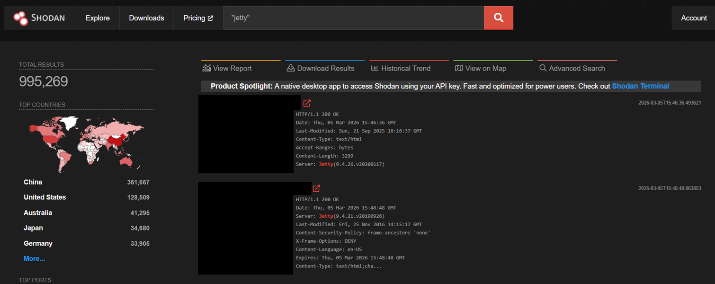This screenshot has width=715, height=284.
Task: Click the Download Results cloud icon
Action: pyautogui.click(x=291, y=68)
